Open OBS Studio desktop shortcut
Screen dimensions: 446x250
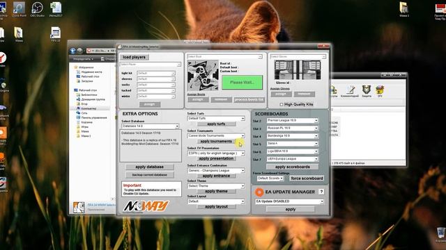coord(37,9)
